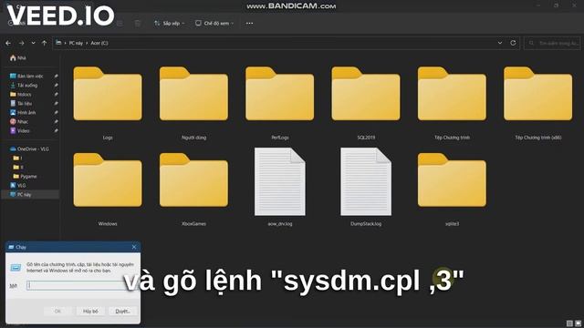
Task: Select the SQL2019 folder
Action: tap(366, 103)
